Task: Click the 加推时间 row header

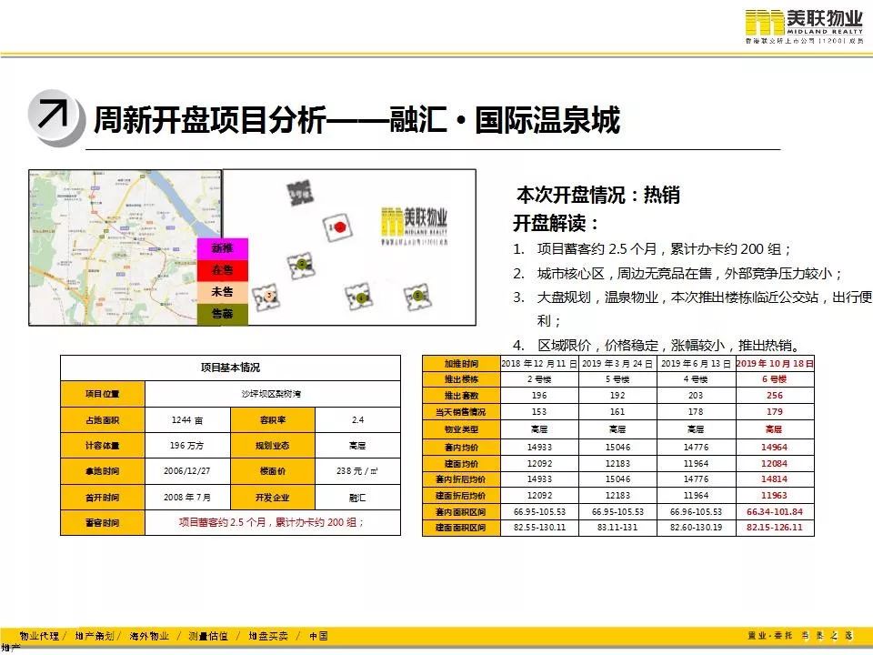Action: [x=462, y=364]
